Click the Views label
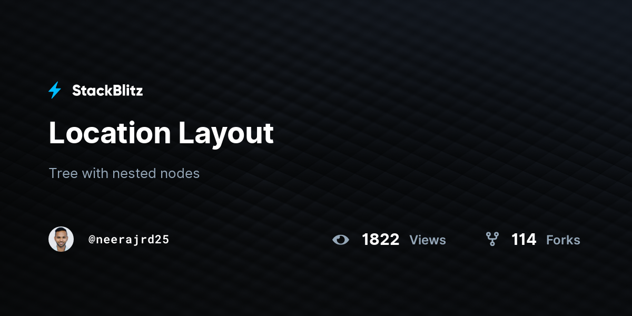 point(428,240)
